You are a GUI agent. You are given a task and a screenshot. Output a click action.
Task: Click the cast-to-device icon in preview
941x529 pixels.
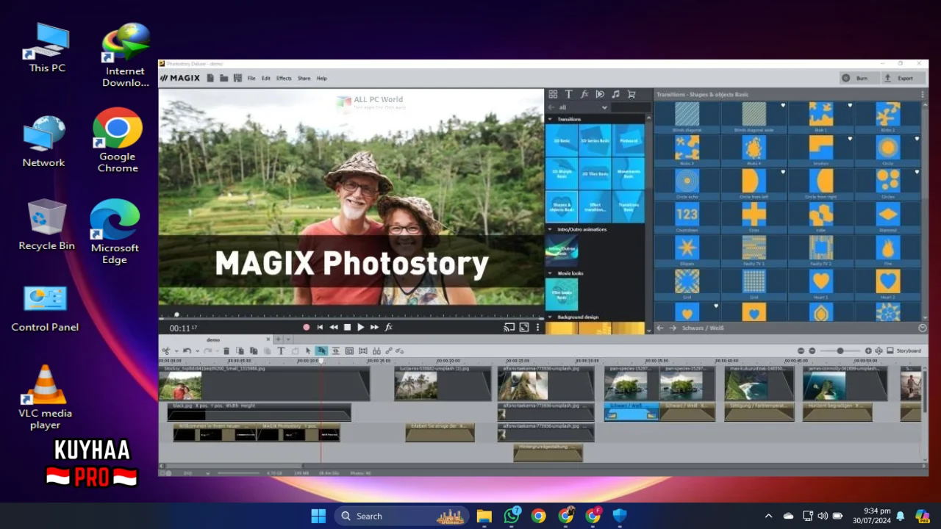coord(509,328)
